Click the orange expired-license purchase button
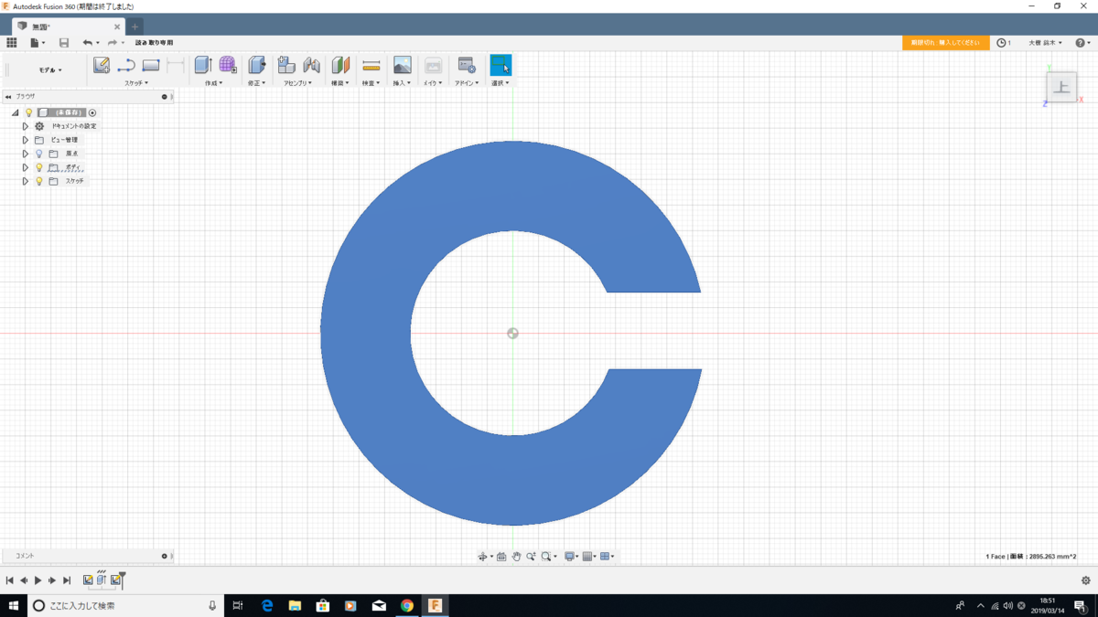The height and width of the screenshot is (617, 1098). 945,43
